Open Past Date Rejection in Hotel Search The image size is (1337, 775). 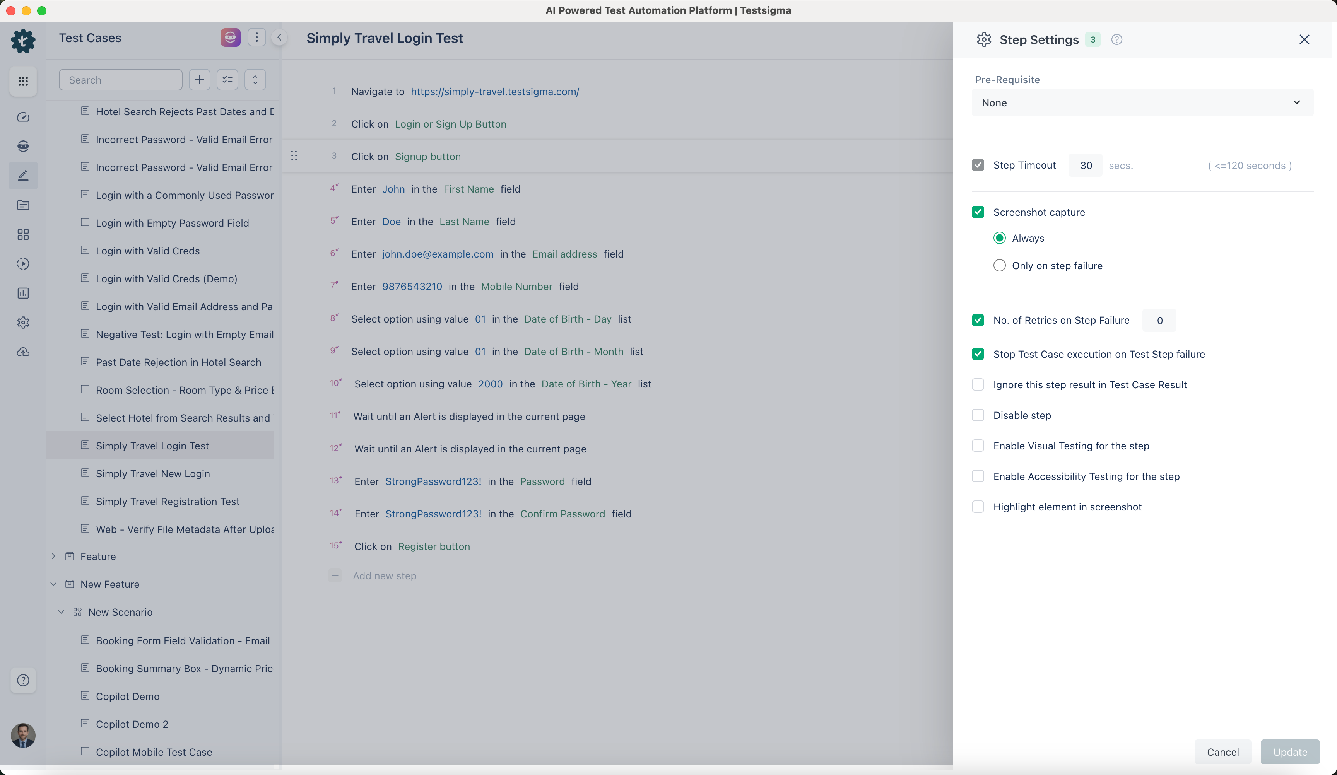[179, 362]
